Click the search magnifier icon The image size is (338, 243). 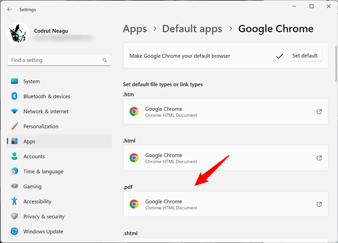105,60
